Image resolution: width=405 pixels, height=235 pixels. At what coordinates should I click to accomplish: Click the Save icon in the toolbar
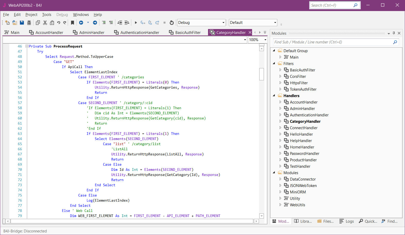click(22, 23)
